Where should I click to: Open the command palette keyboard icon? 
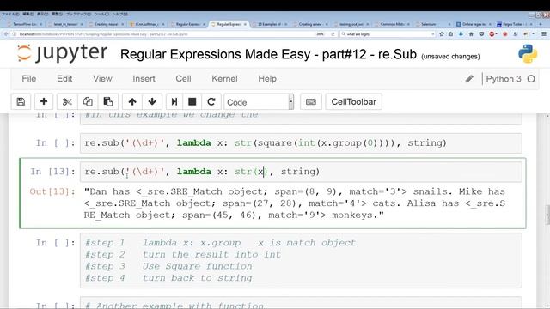[x=311, y=102]
